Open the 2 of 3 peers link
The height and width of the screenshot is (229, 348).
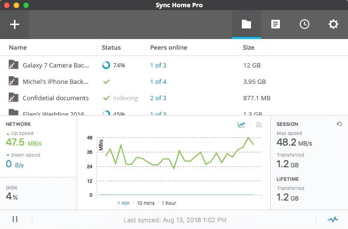point(158,98)
